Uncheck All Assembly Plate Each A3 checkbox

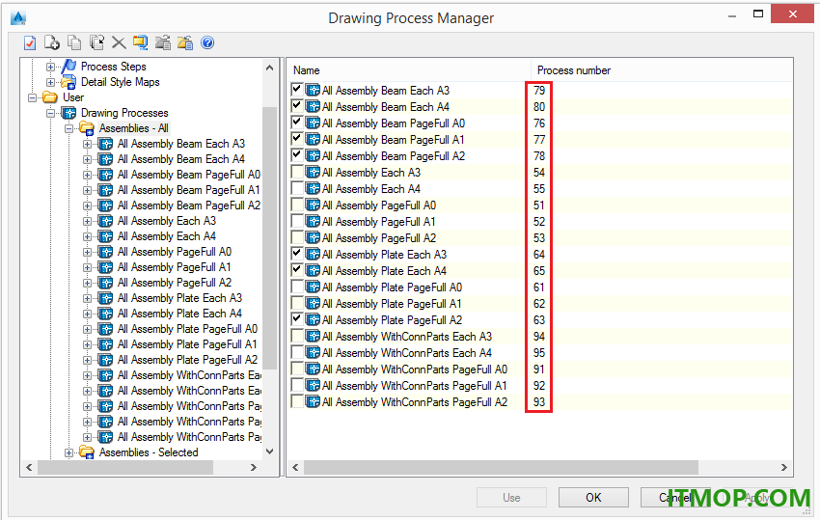tap(297, 254)
